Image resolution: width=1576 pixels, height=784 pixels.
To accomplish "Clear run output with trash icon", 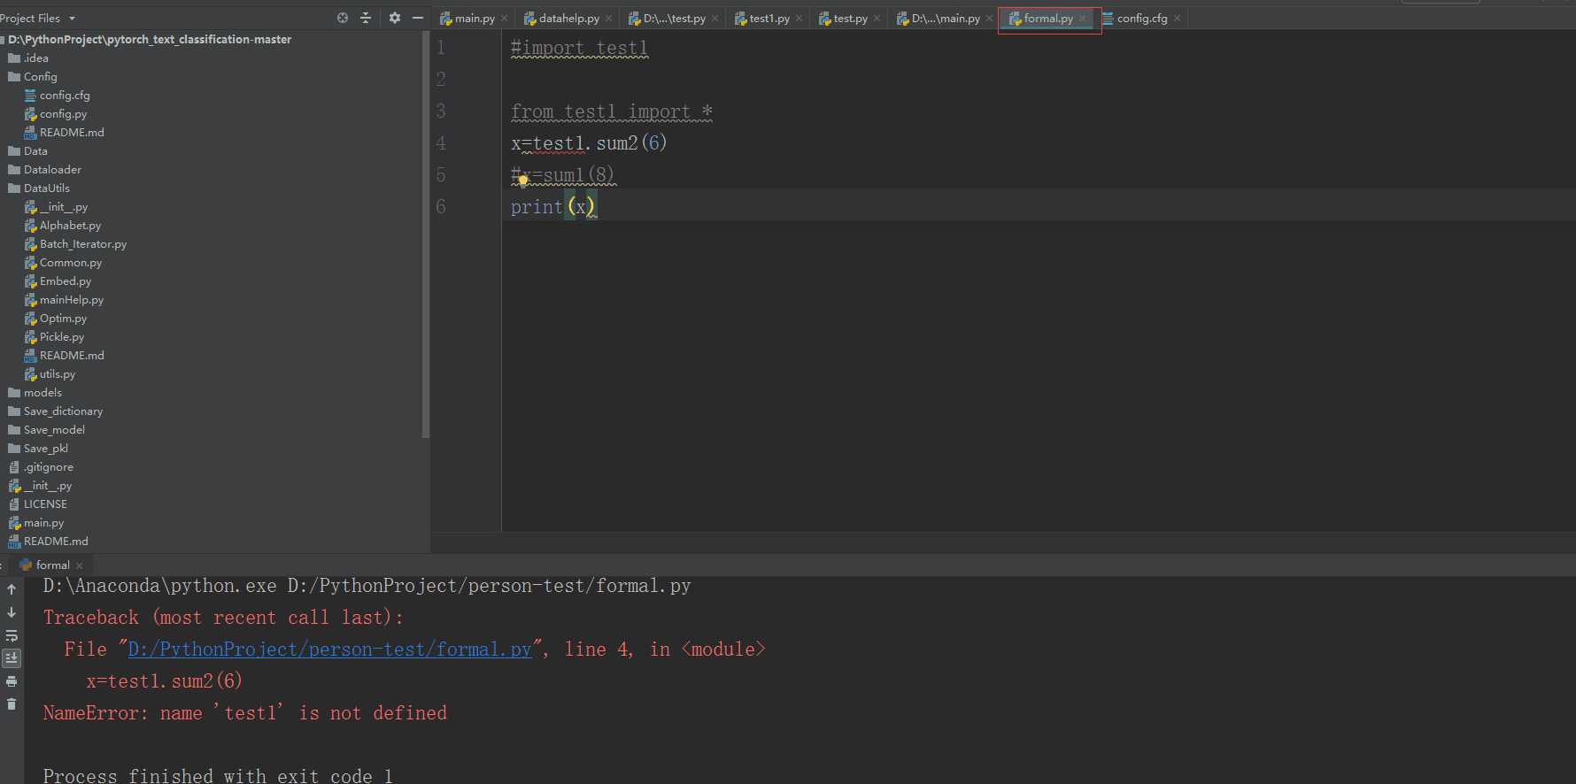I will pos(12,704).
